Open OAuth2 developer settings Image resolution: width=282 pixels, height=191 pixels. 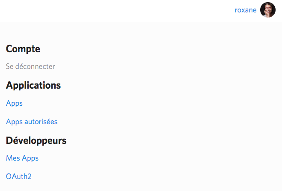click(x=19, y=176)
